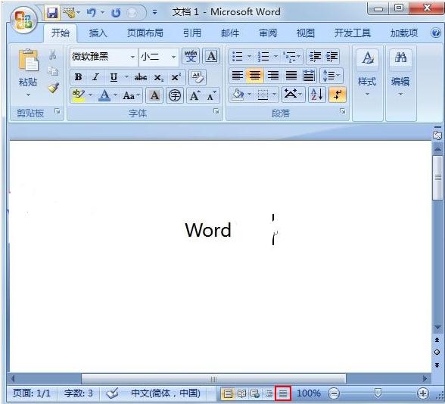Toggle show/hide paragraph marks

(x=338, y=94)
